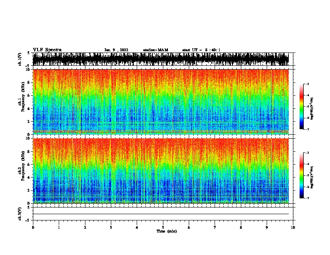Click time axis tick label "7"
Screen dimensions: 330x255
pyautogui.click(x=215, y=227)
